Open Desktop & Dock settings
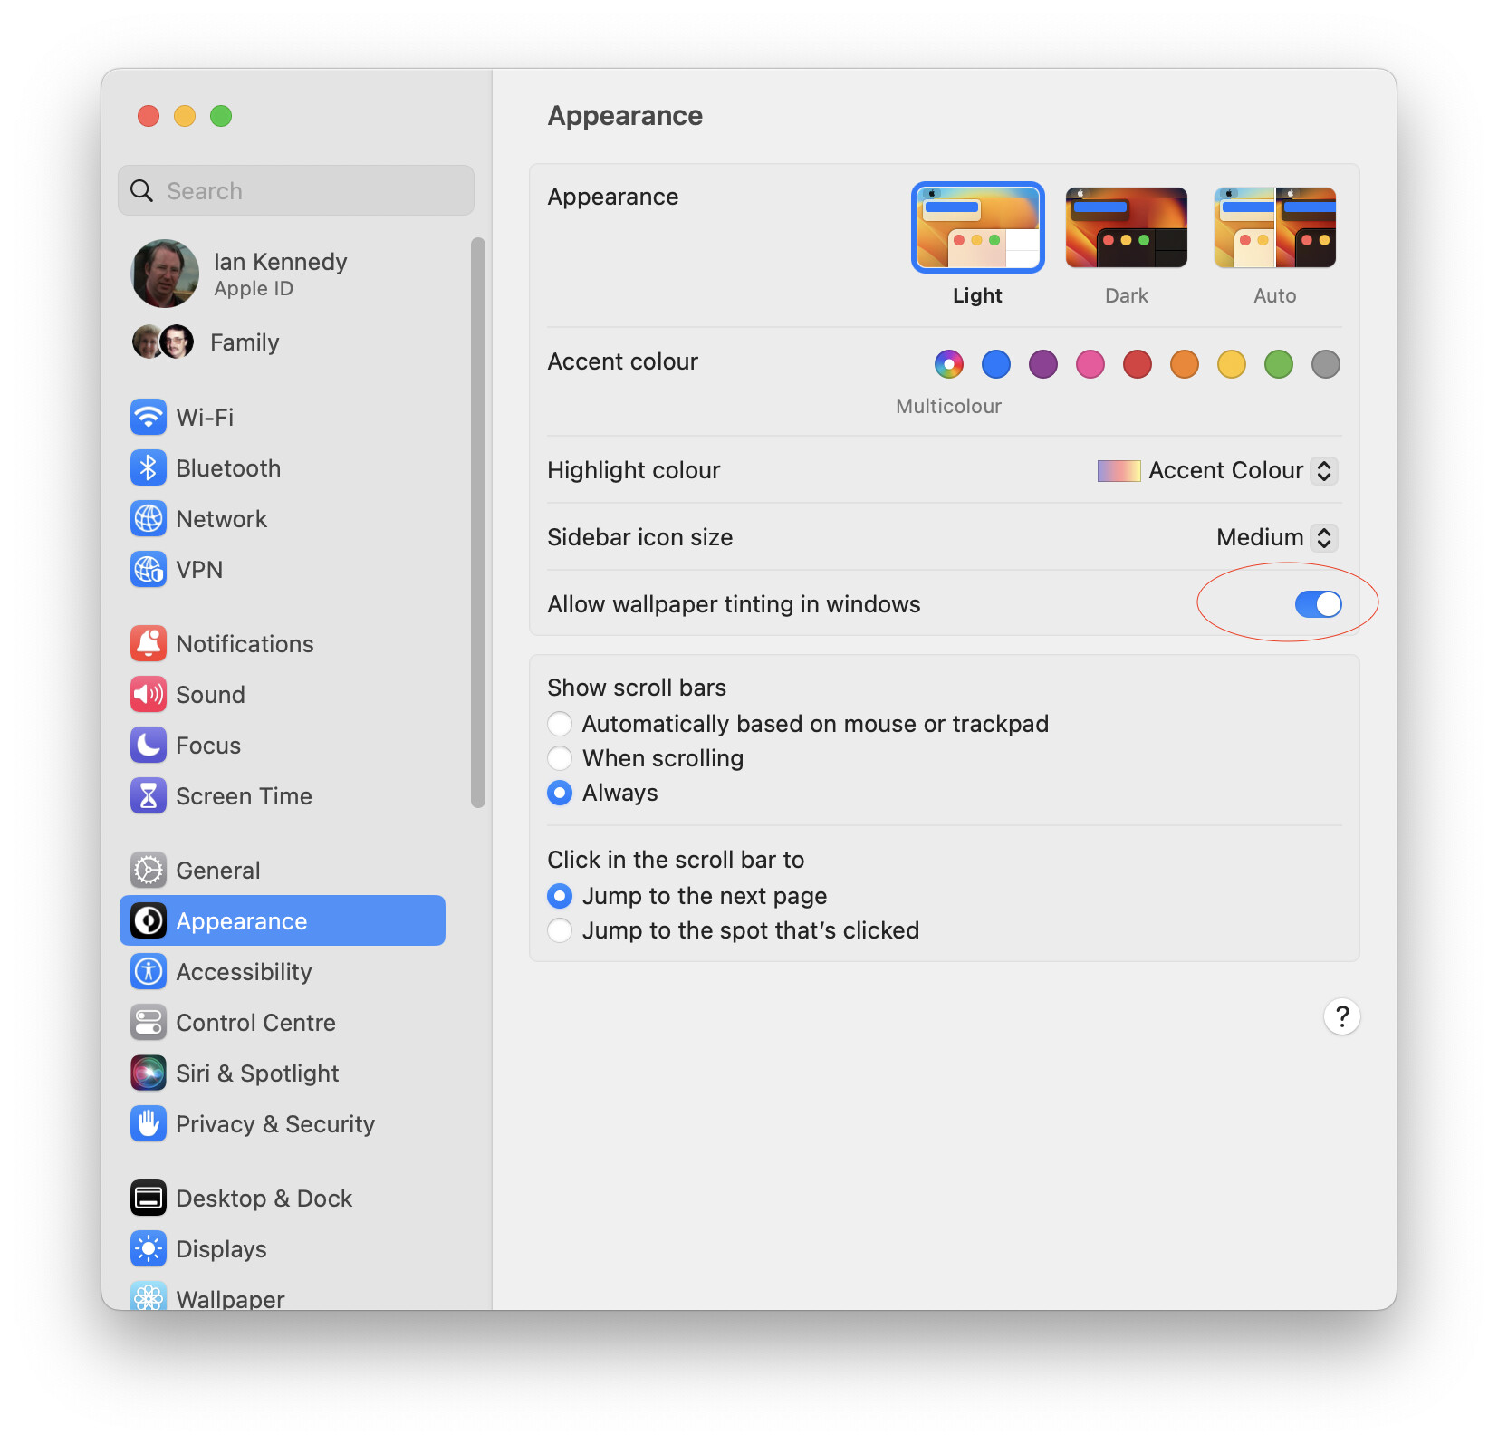Image resolution: width=1498 pixels, height=1444 pixels. click(x=264, y=1198)
